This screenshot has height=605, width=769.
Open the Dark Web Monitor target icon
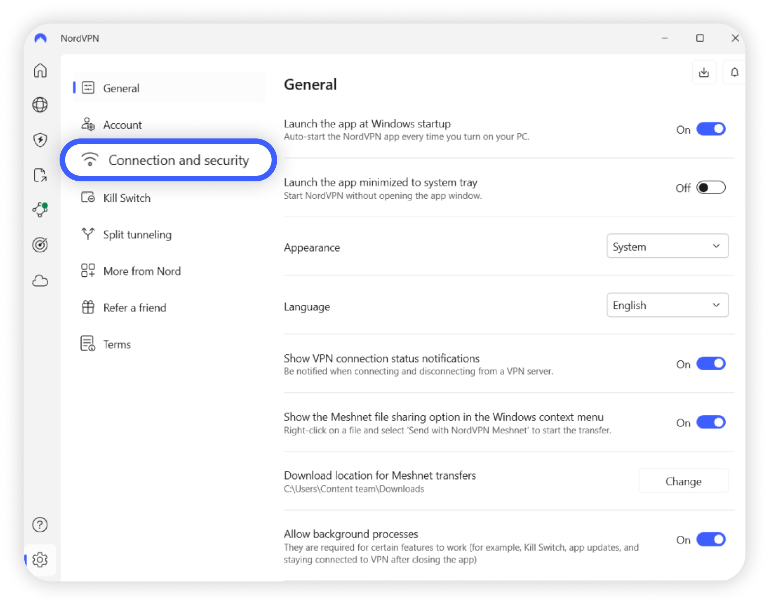pos(40,245)
